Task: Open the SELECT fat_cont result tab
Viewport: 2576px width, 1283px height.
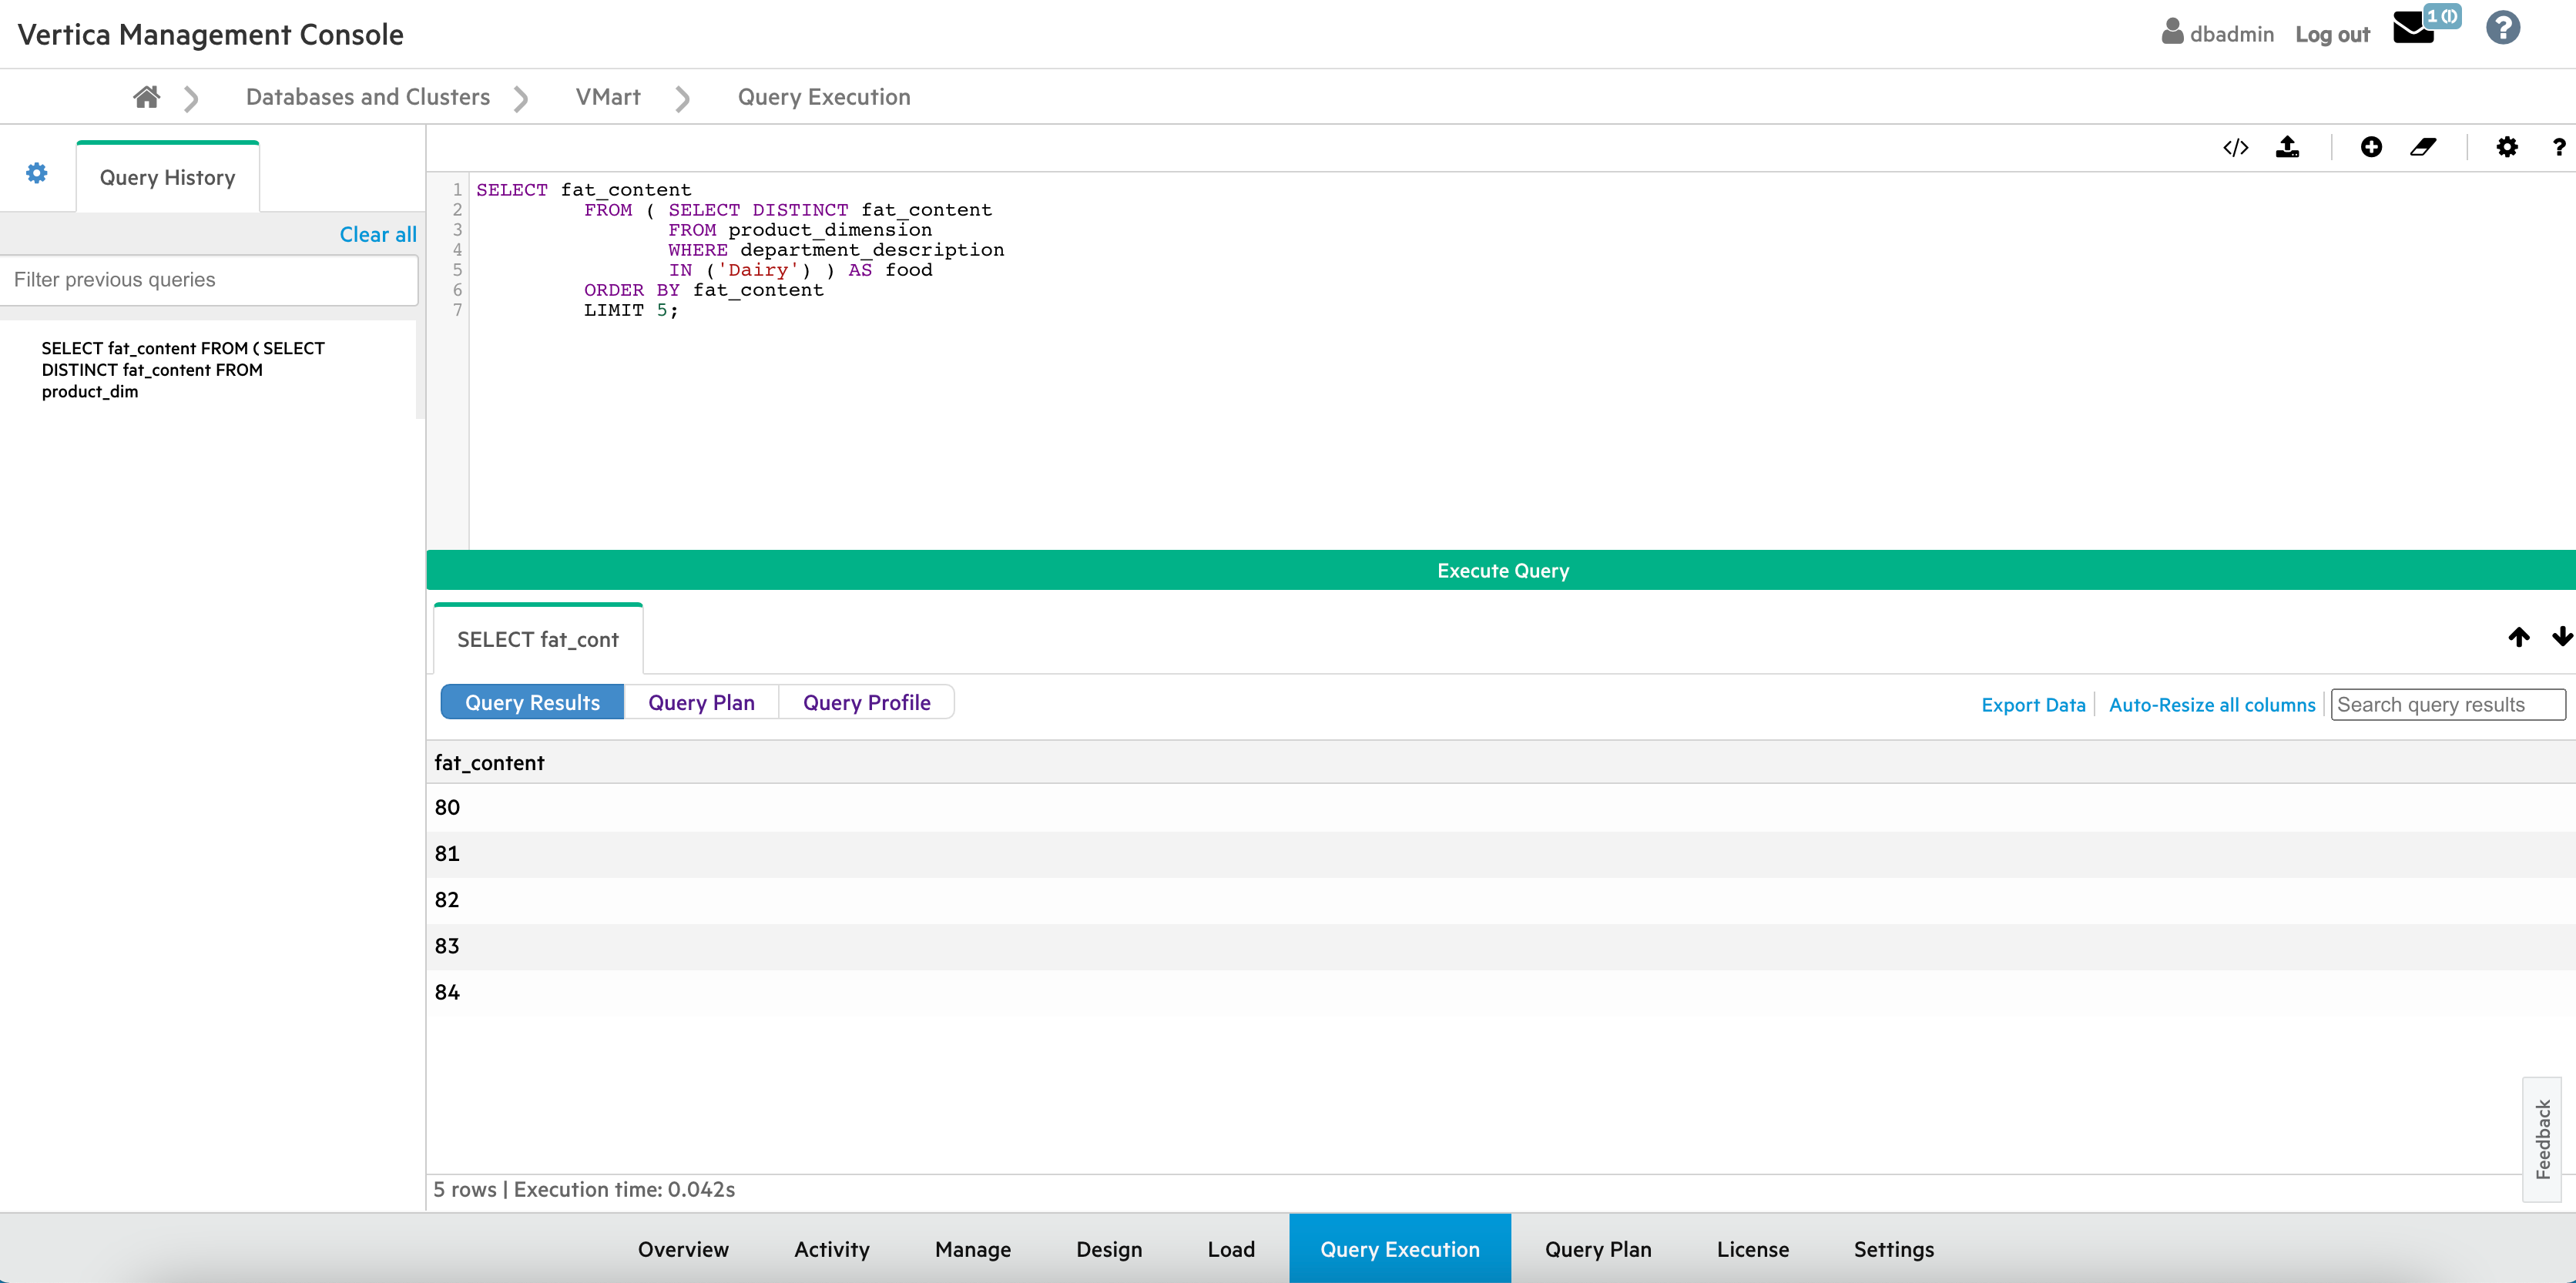Action: 538,639
